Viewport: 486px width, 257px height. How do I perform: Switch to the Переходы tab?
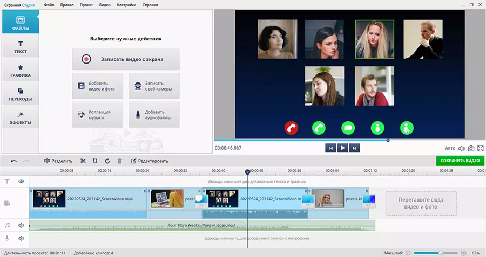[21, 94]
